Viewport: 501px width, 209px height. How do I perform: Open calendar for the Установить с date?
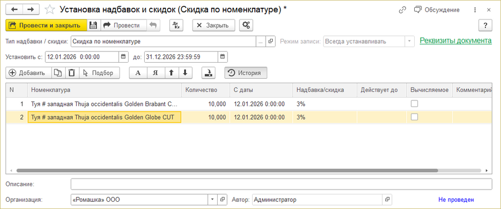click(x=124, y=57)
